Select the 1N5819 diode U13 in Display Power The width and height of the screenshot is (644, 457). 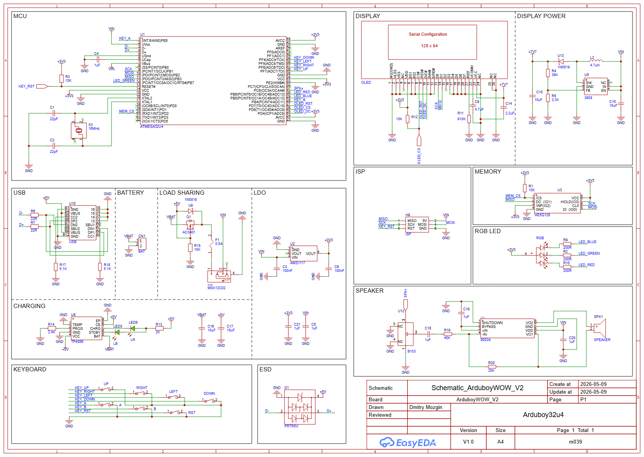coord(561,61)
